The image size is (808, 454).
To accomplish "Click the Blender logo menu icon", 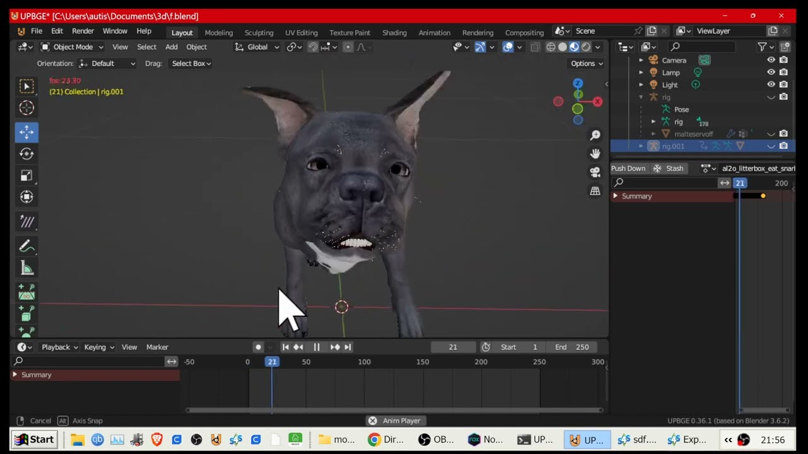I will pyautogui.click(x=21, y=31).
